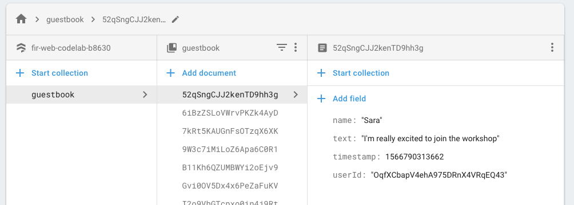Screen dimensions: 574x205
Task: Click the fir-web-codelab-b8630 database icon
Action: coord(21,48)
